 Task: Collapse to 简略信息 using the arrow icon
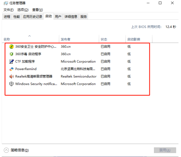(6, 150)
